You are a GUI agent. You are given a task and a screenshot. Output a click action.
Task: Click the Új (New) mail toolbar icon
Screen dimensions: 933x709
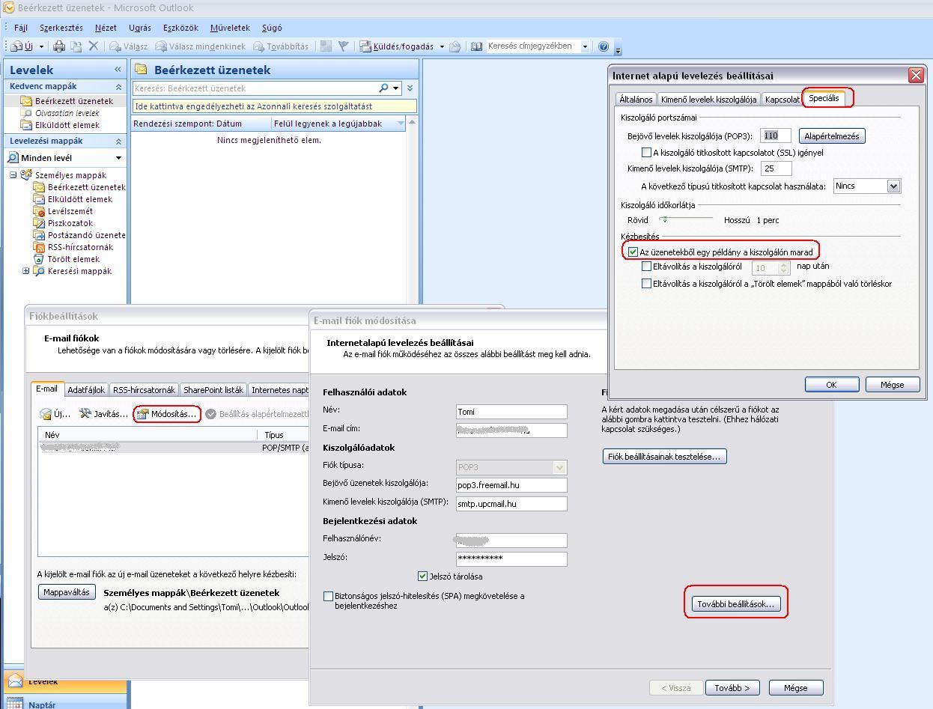click(x=22, y=46)
